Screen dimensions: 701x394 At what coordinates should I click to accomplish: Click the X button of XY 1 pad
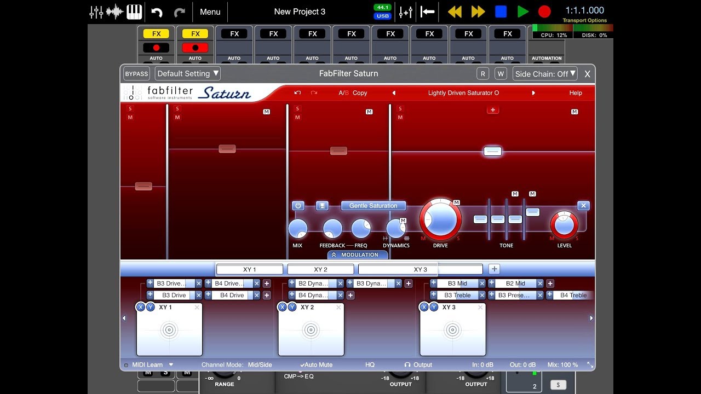[141, 307]
